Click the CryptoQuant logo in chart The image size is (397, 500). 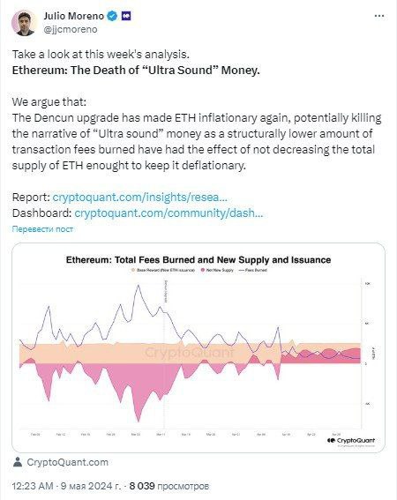tap(351, 441)
